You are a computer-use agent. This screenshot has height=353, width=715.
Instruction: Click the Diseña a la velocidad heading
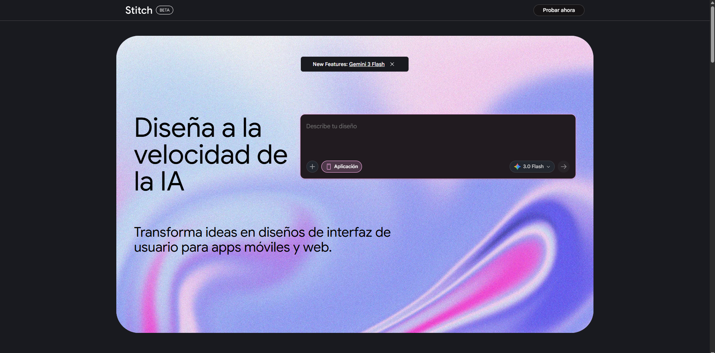coord(211,154)
